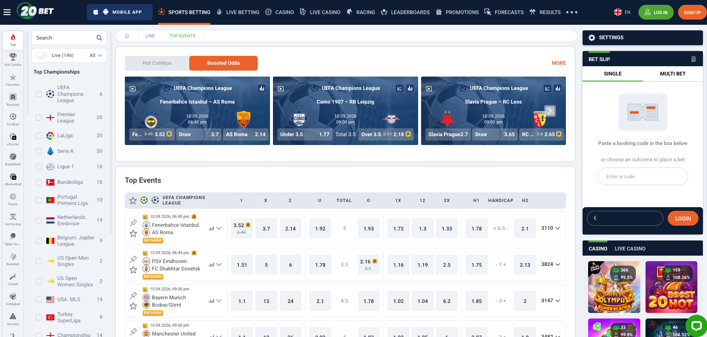Open Casino nav item
Viewport: 707px width, 337px height.
click(x=280, y=12)
